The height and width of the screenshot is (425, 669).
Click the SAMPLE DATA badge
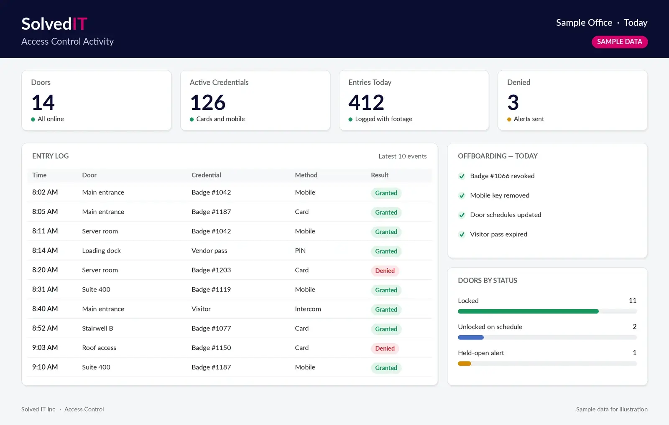[x=620, y=42]
